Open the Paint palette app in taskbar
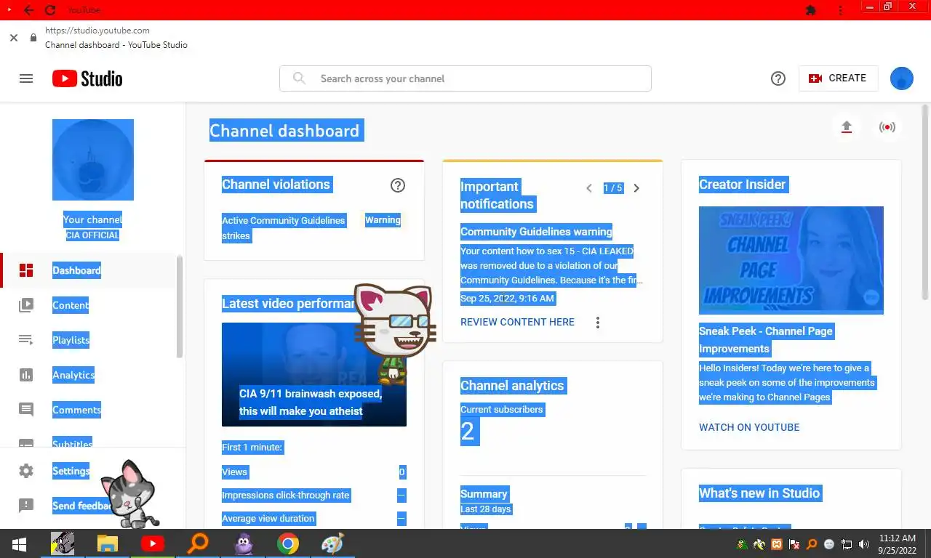Image resolution: width=931 pixels, height=558 pixels. (x=333, y=543)
